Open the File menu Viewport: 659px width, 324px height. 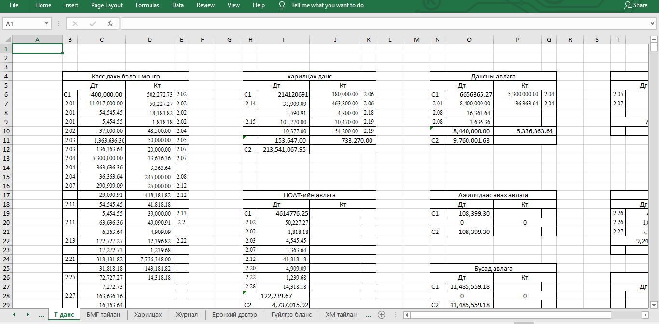pyautogui.click(x=14, y=5)
